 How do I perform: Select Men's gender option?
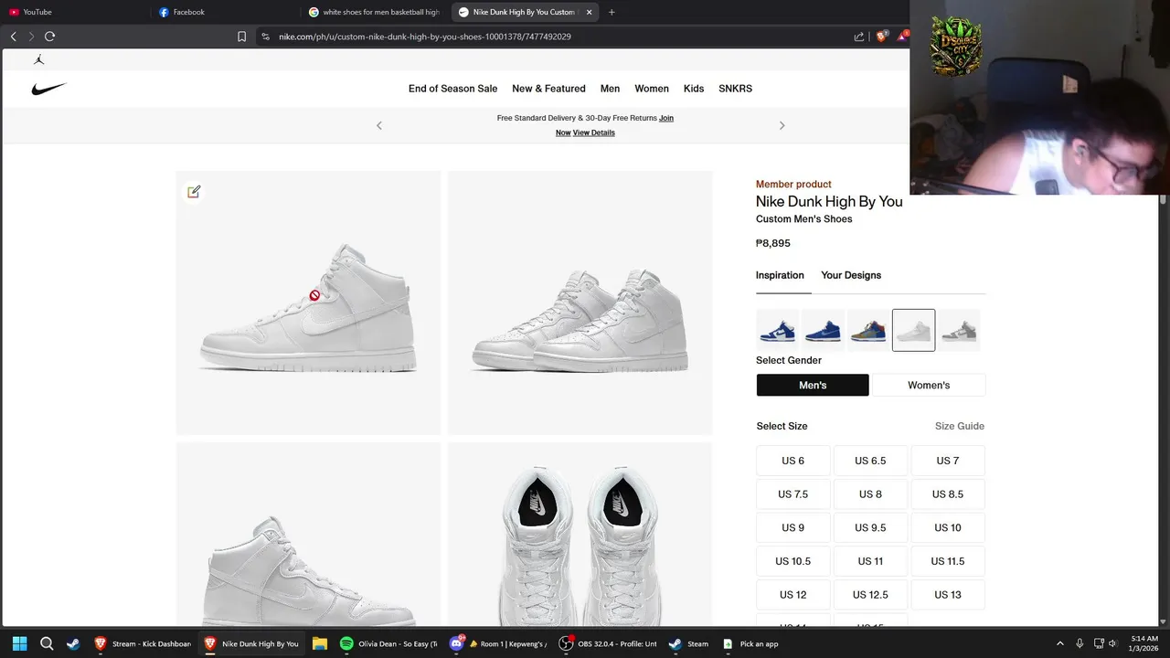click(813, 385)
